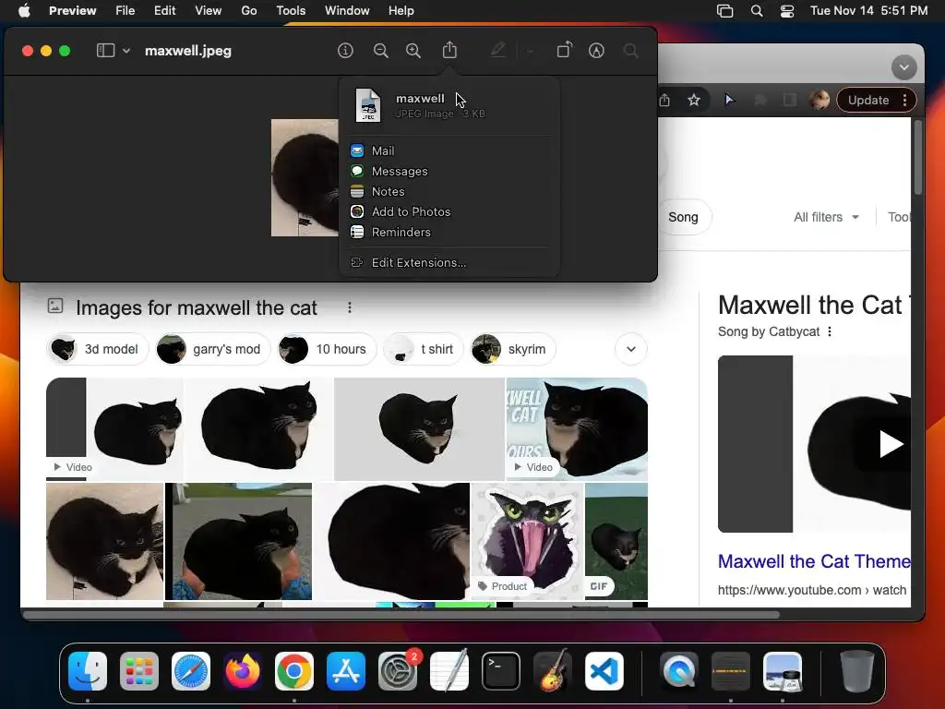This screenshot has width=945, height=709.
Task: Open Spotlight search in menu bar
Action: (757, 11)
